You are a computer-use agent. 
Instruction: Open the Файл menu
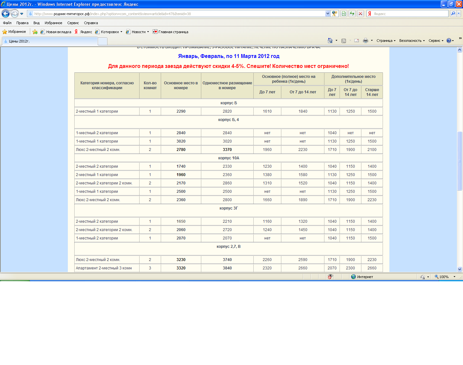[7, 23]
